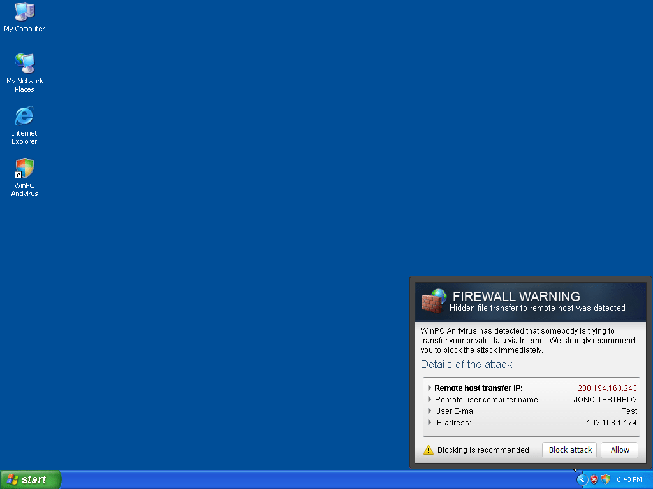Launch Internet Explorer from the desktop

[24, 117]
